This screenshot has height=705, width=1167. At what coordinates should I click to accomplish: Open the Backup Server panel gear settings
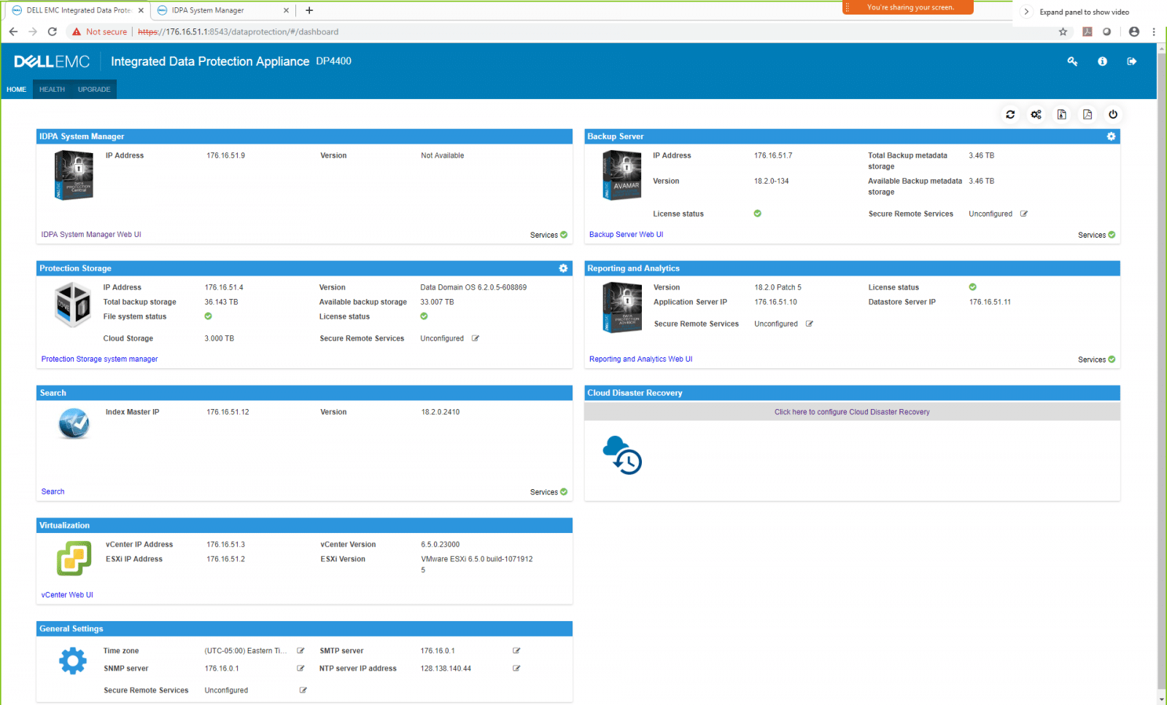pyautogui.click(x=1111, y=136)
